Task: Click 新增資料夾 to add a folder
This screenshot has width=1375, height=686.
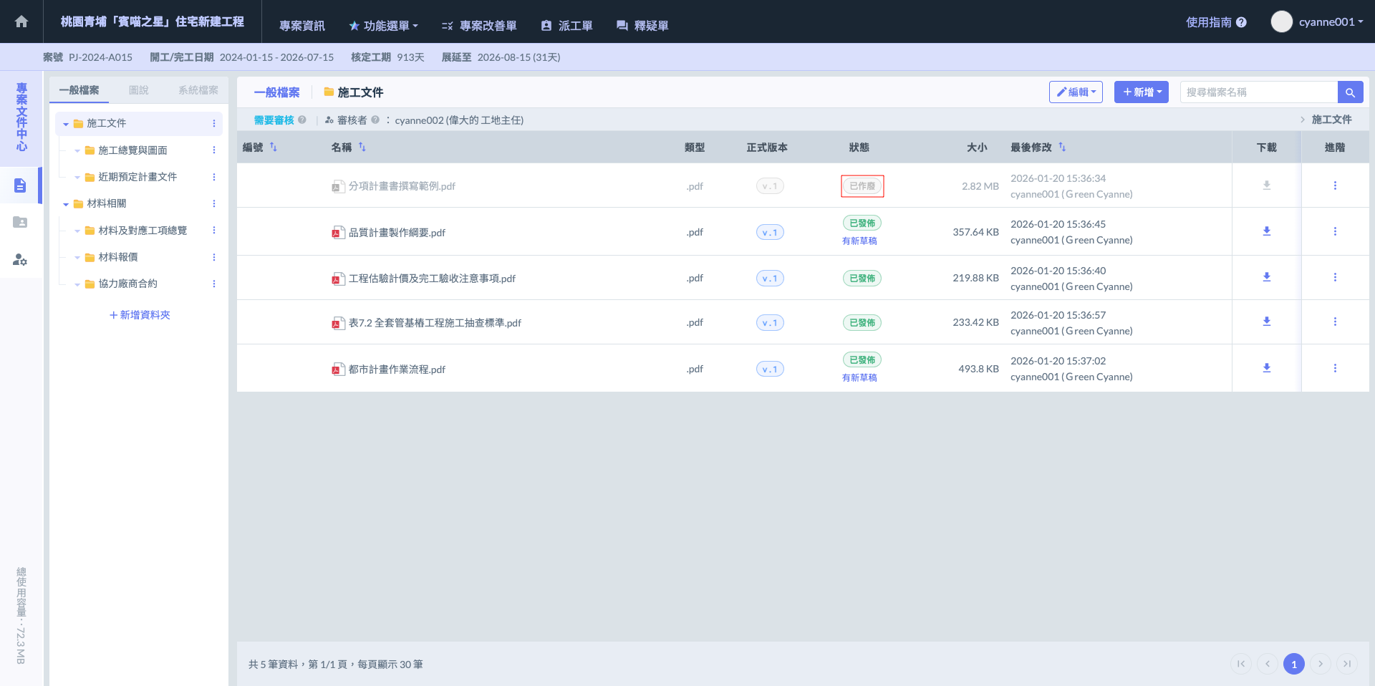Action: [140, 315]
